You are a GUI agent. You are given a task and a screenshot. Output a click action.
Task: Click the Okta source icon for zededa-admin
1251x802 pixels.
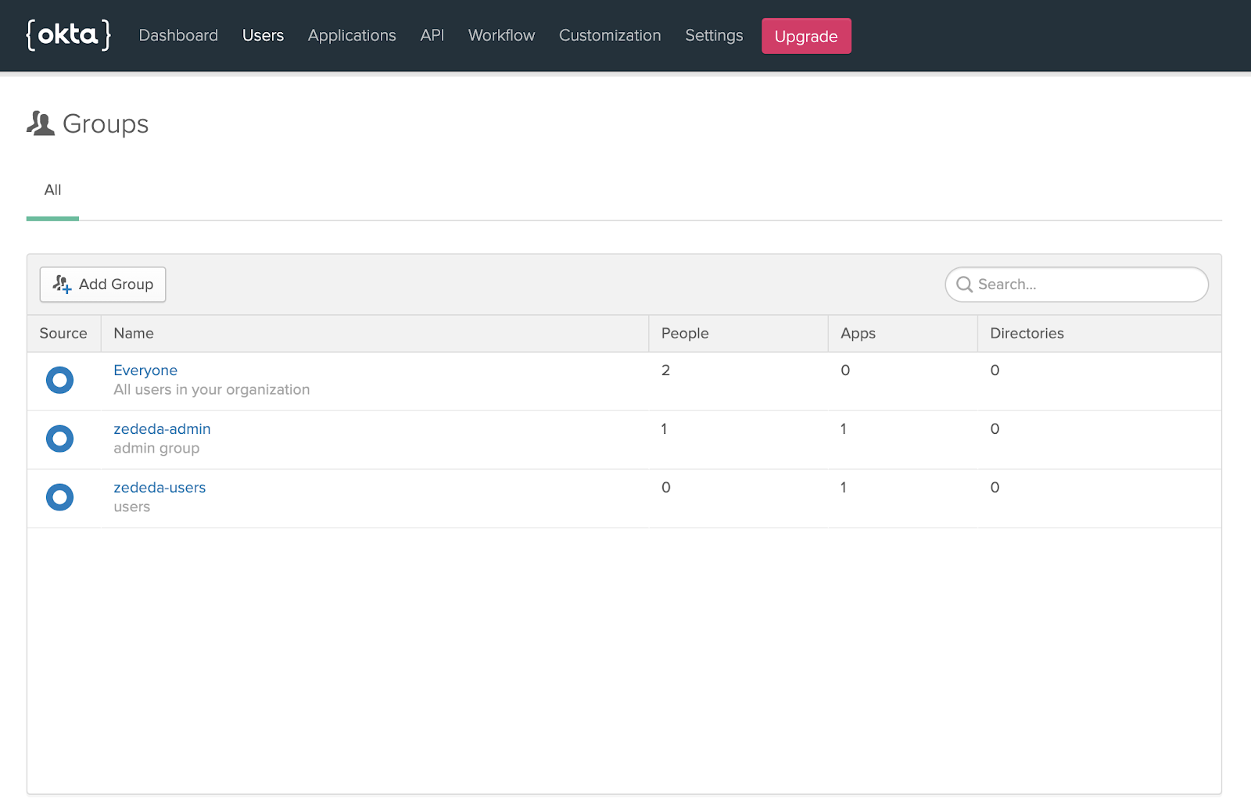[59, 439]
